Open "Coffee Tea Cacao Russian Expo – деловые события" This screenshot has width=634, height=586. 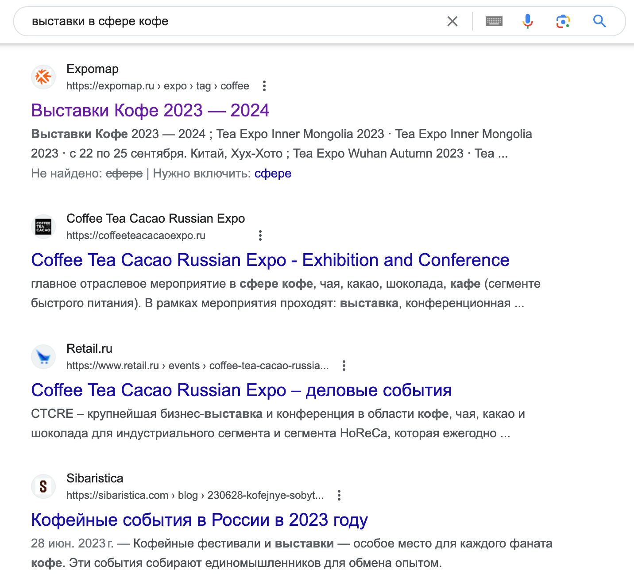coord(241,390)
